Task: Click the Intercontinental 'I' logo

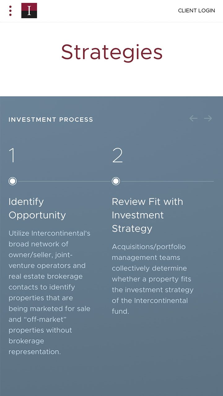Action: pyautogui.click(x=29, y=11)
